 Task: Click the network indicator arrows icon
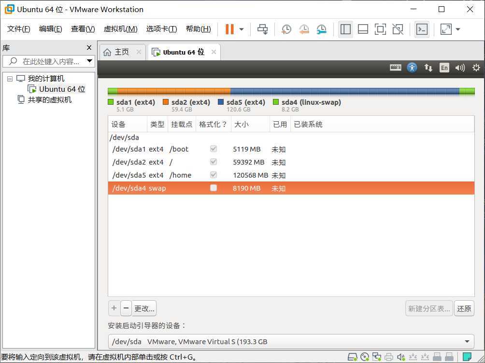point(428,68)
